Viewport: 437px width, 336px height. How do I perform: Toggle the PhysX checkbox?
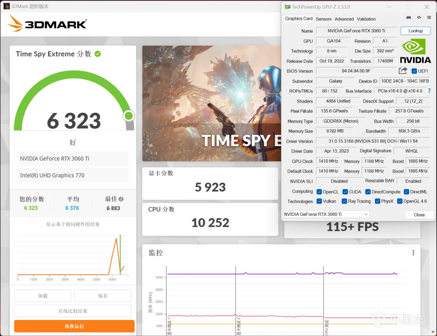pyautogui.click(x=378, y=201)
